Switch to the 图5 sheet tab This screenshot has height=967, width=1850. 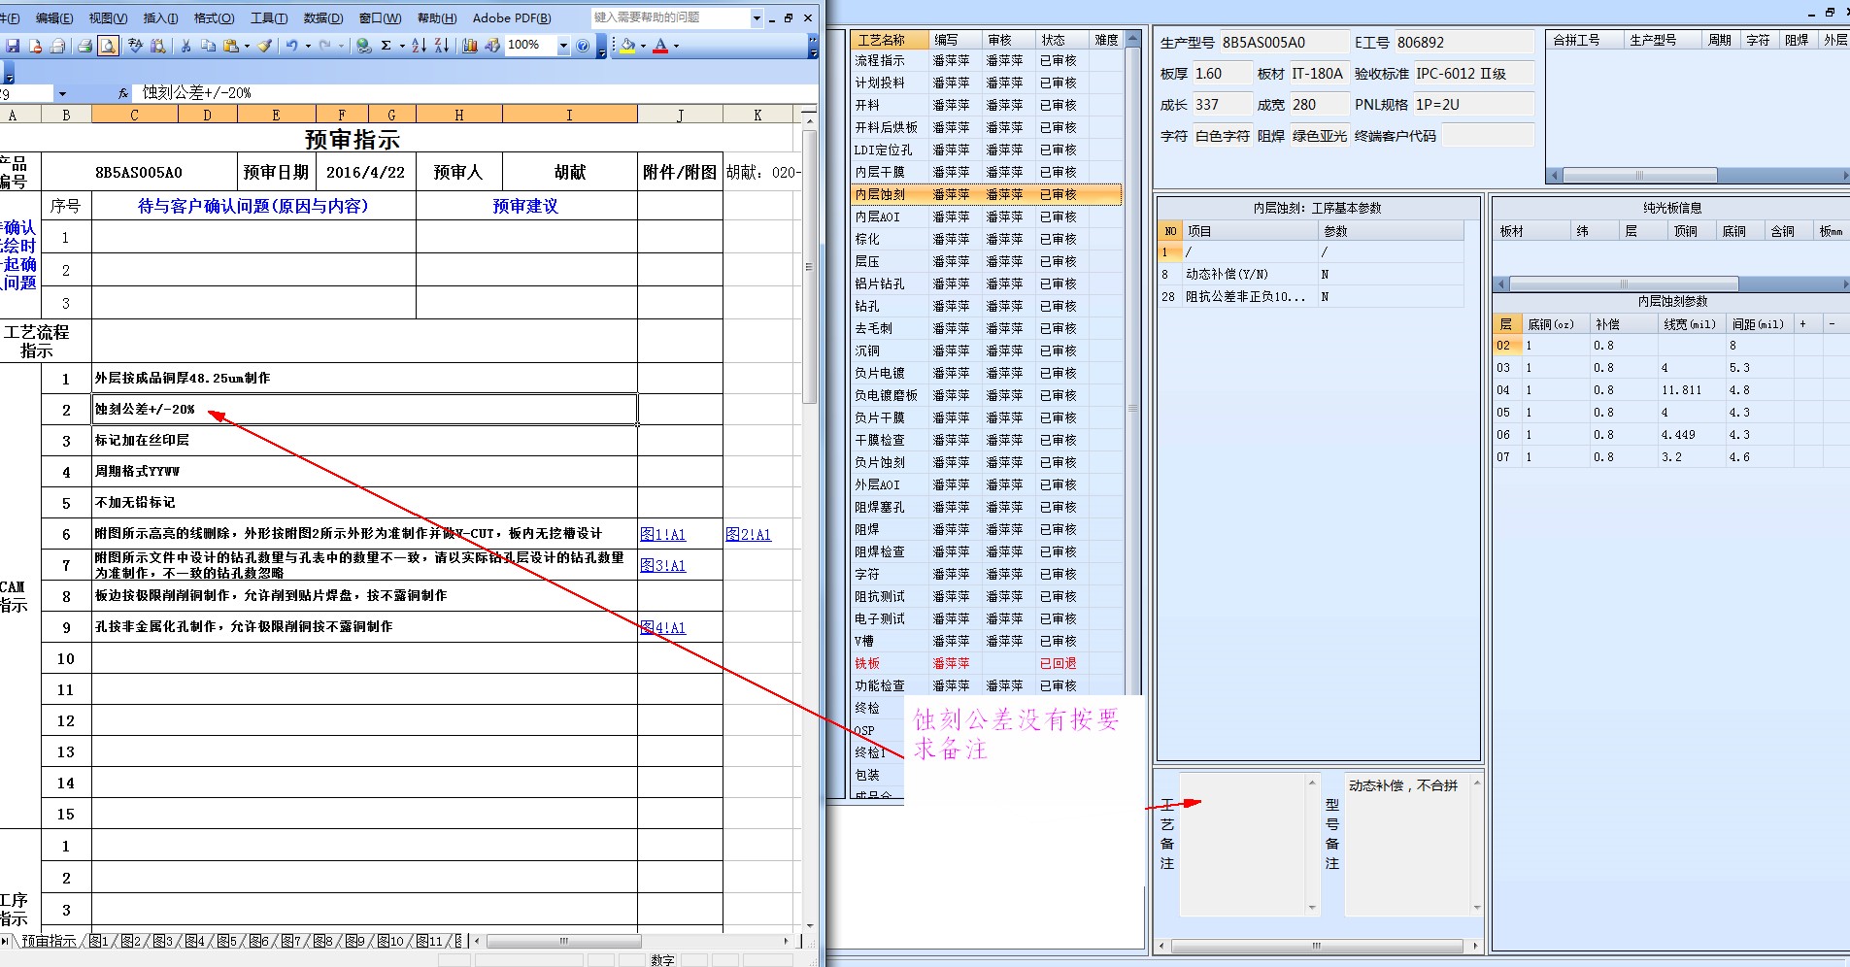tap(227, 941)
